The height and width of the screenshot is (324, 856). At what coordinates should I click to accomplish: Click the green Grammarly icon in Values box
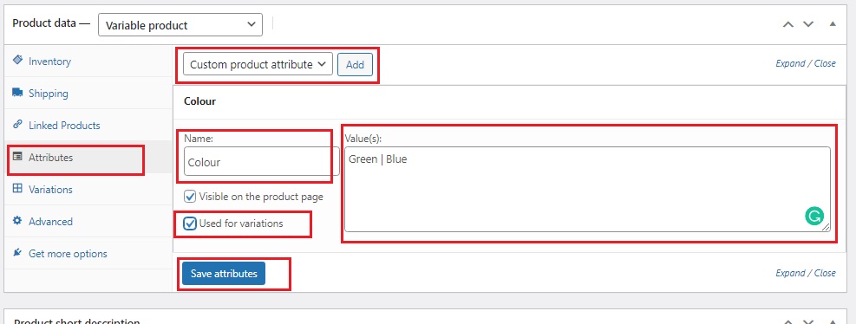point(814,216)
